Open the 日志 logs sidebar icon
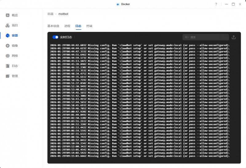Screen dimensions: 246x168 tap(7, 66)
